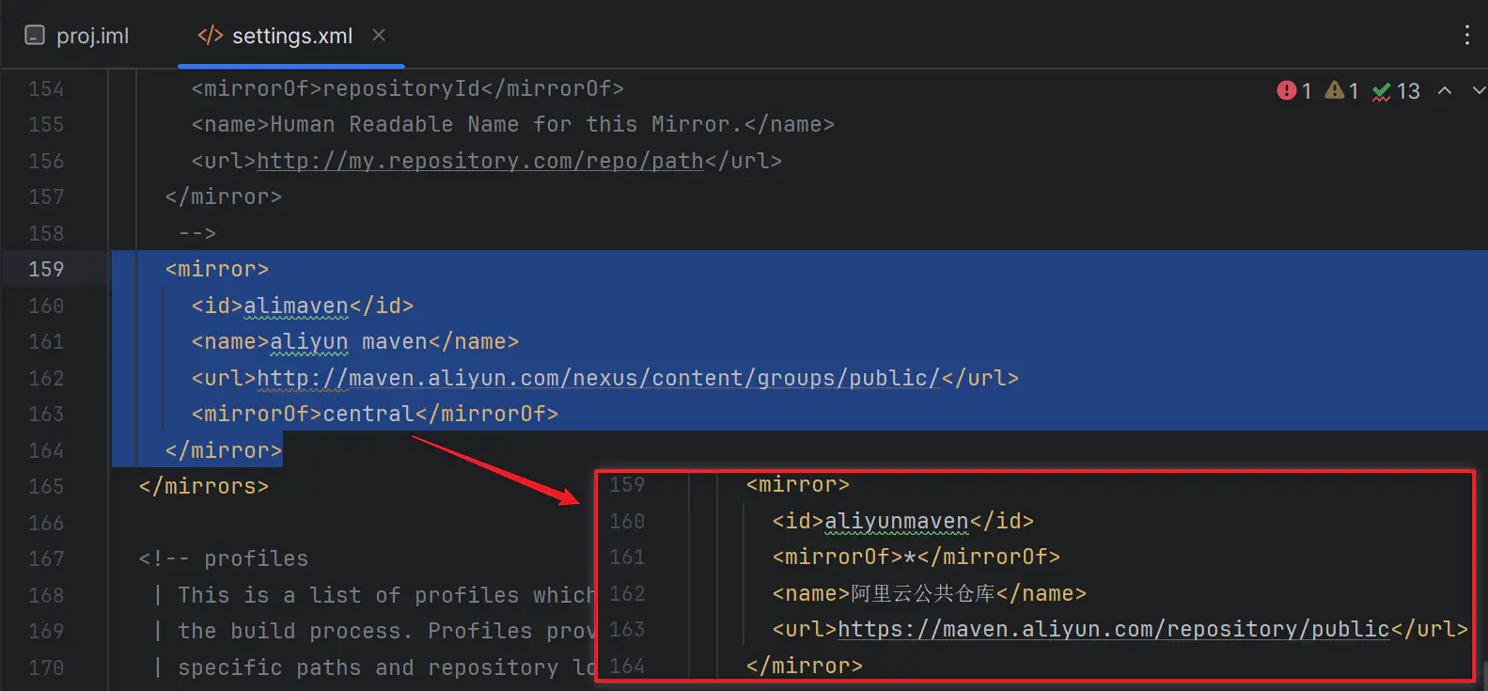Click line number 165 in the gutter
This screenshot has width=1488, height=691.
pos(46,487)
